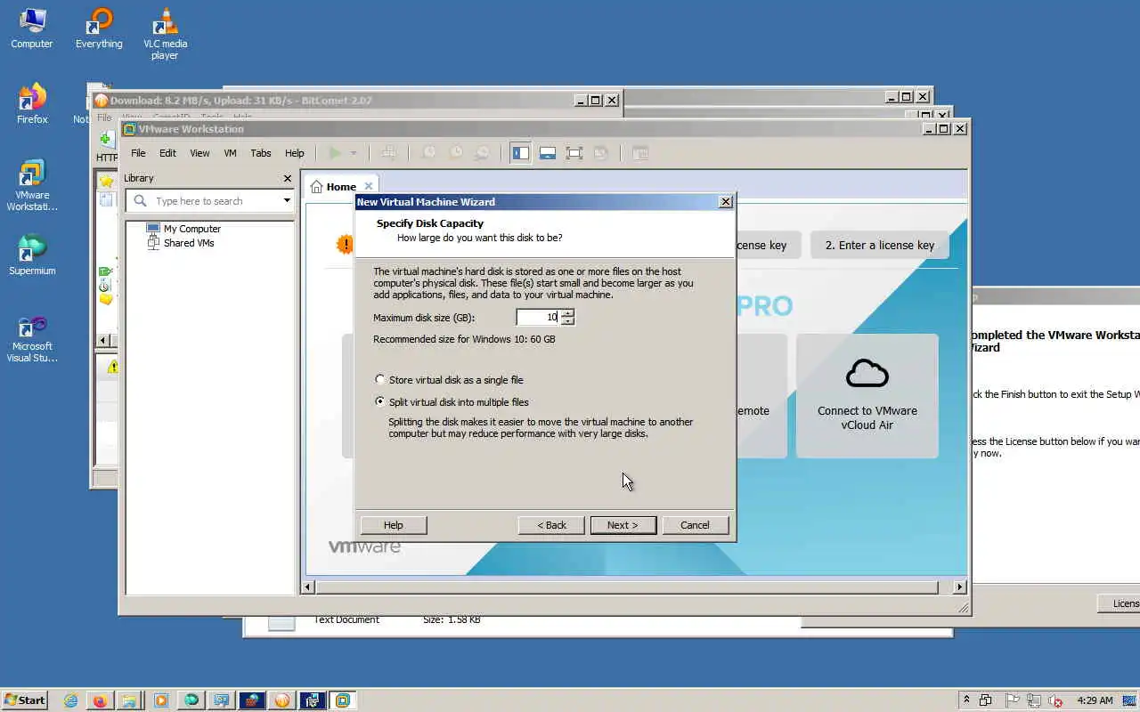
Task: Click the Enter full screen mode toolbar icon
Action: click(574, 153)
